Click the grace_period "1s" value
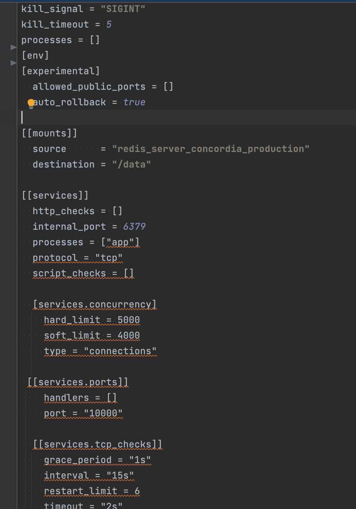Image resolution: width=356 pixels, height=509 pixels. [x=140, y=460]
